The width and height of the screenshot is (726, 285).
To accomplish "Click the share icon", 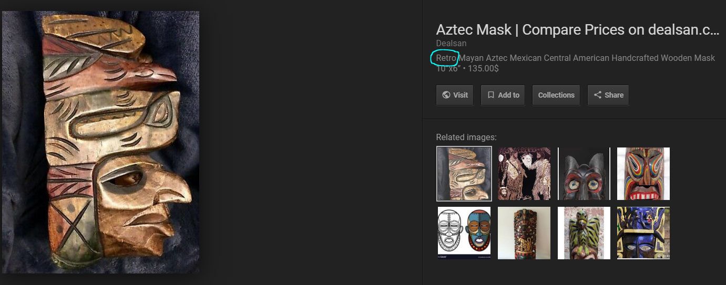I will coord(598,95).
